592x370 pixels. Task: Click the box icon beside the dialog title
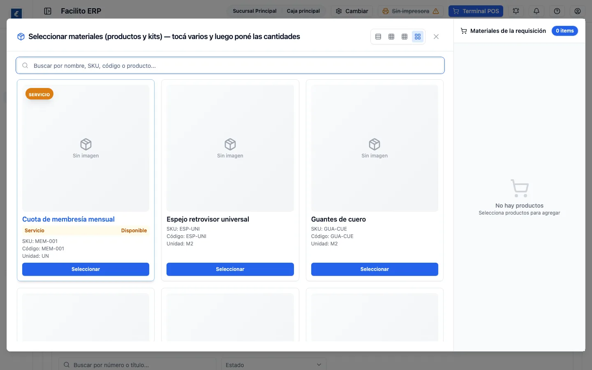coord(21,37)
